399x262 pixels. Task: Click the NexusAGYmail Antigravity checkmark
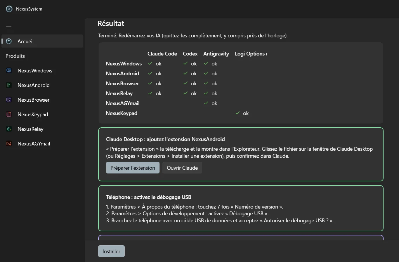[206, 103]
